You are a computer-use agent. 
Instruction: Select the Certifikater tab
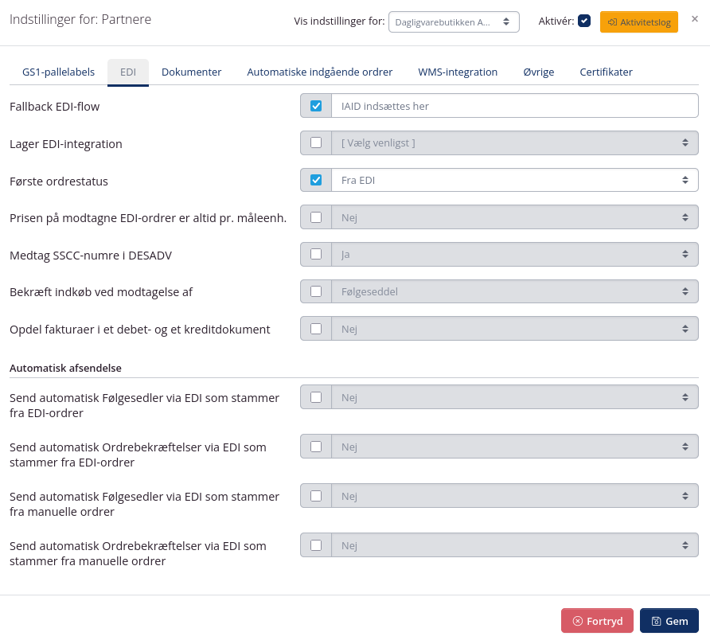(x=606, y=72)
